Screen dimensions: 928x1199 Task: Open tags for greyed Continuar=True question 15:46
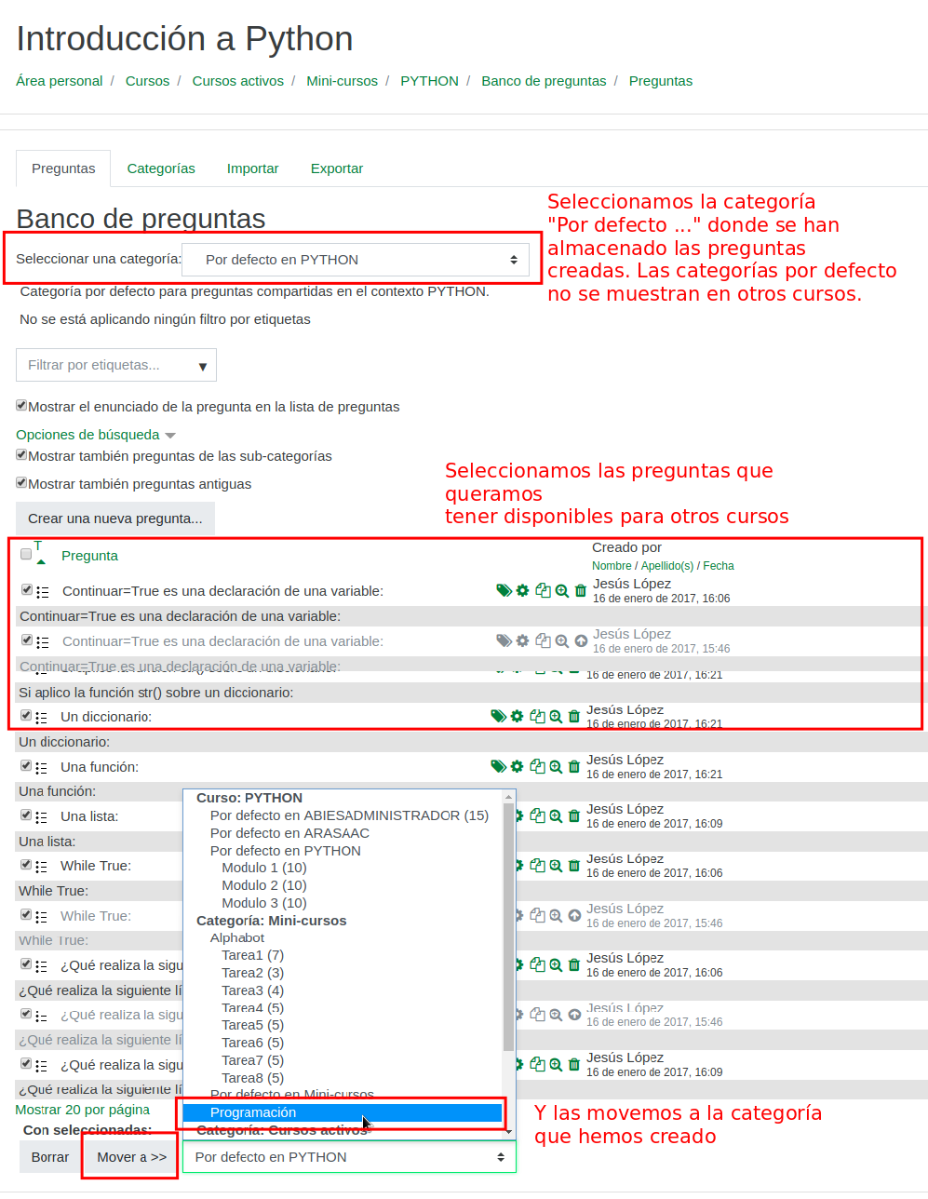coord(504,640)
